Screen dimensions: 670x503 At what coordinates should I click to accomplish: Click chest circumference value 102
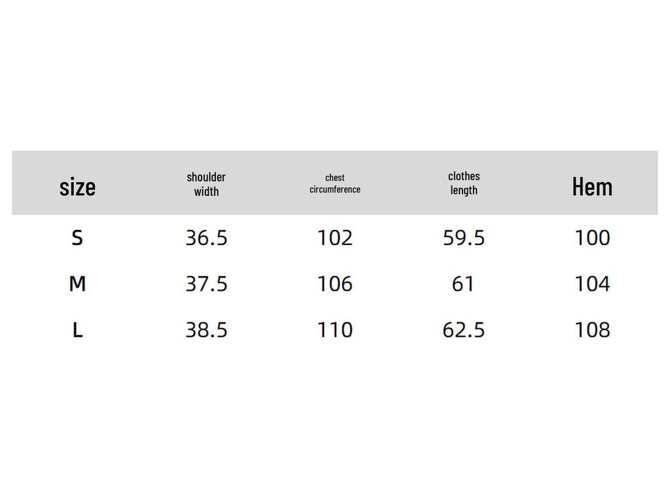[335, 238]
